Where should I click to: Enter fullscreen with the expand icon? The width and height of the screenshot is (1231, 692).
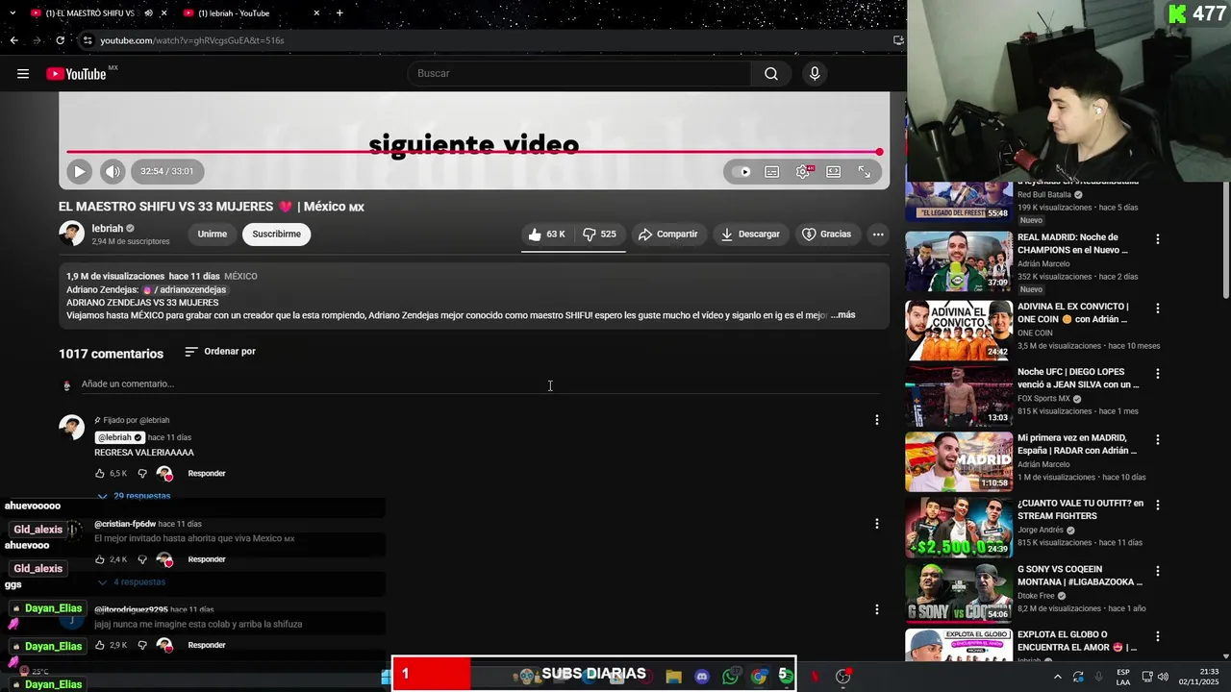[x=864, y=171]
